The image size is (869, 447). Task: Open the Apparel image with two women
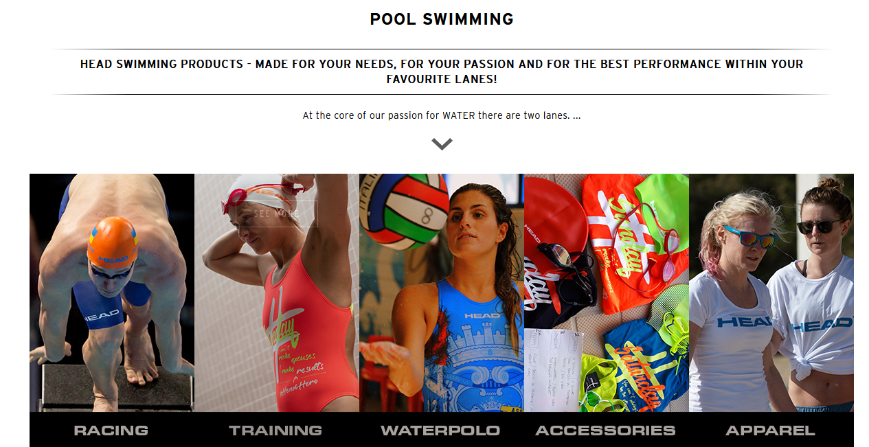coord(771,293)
